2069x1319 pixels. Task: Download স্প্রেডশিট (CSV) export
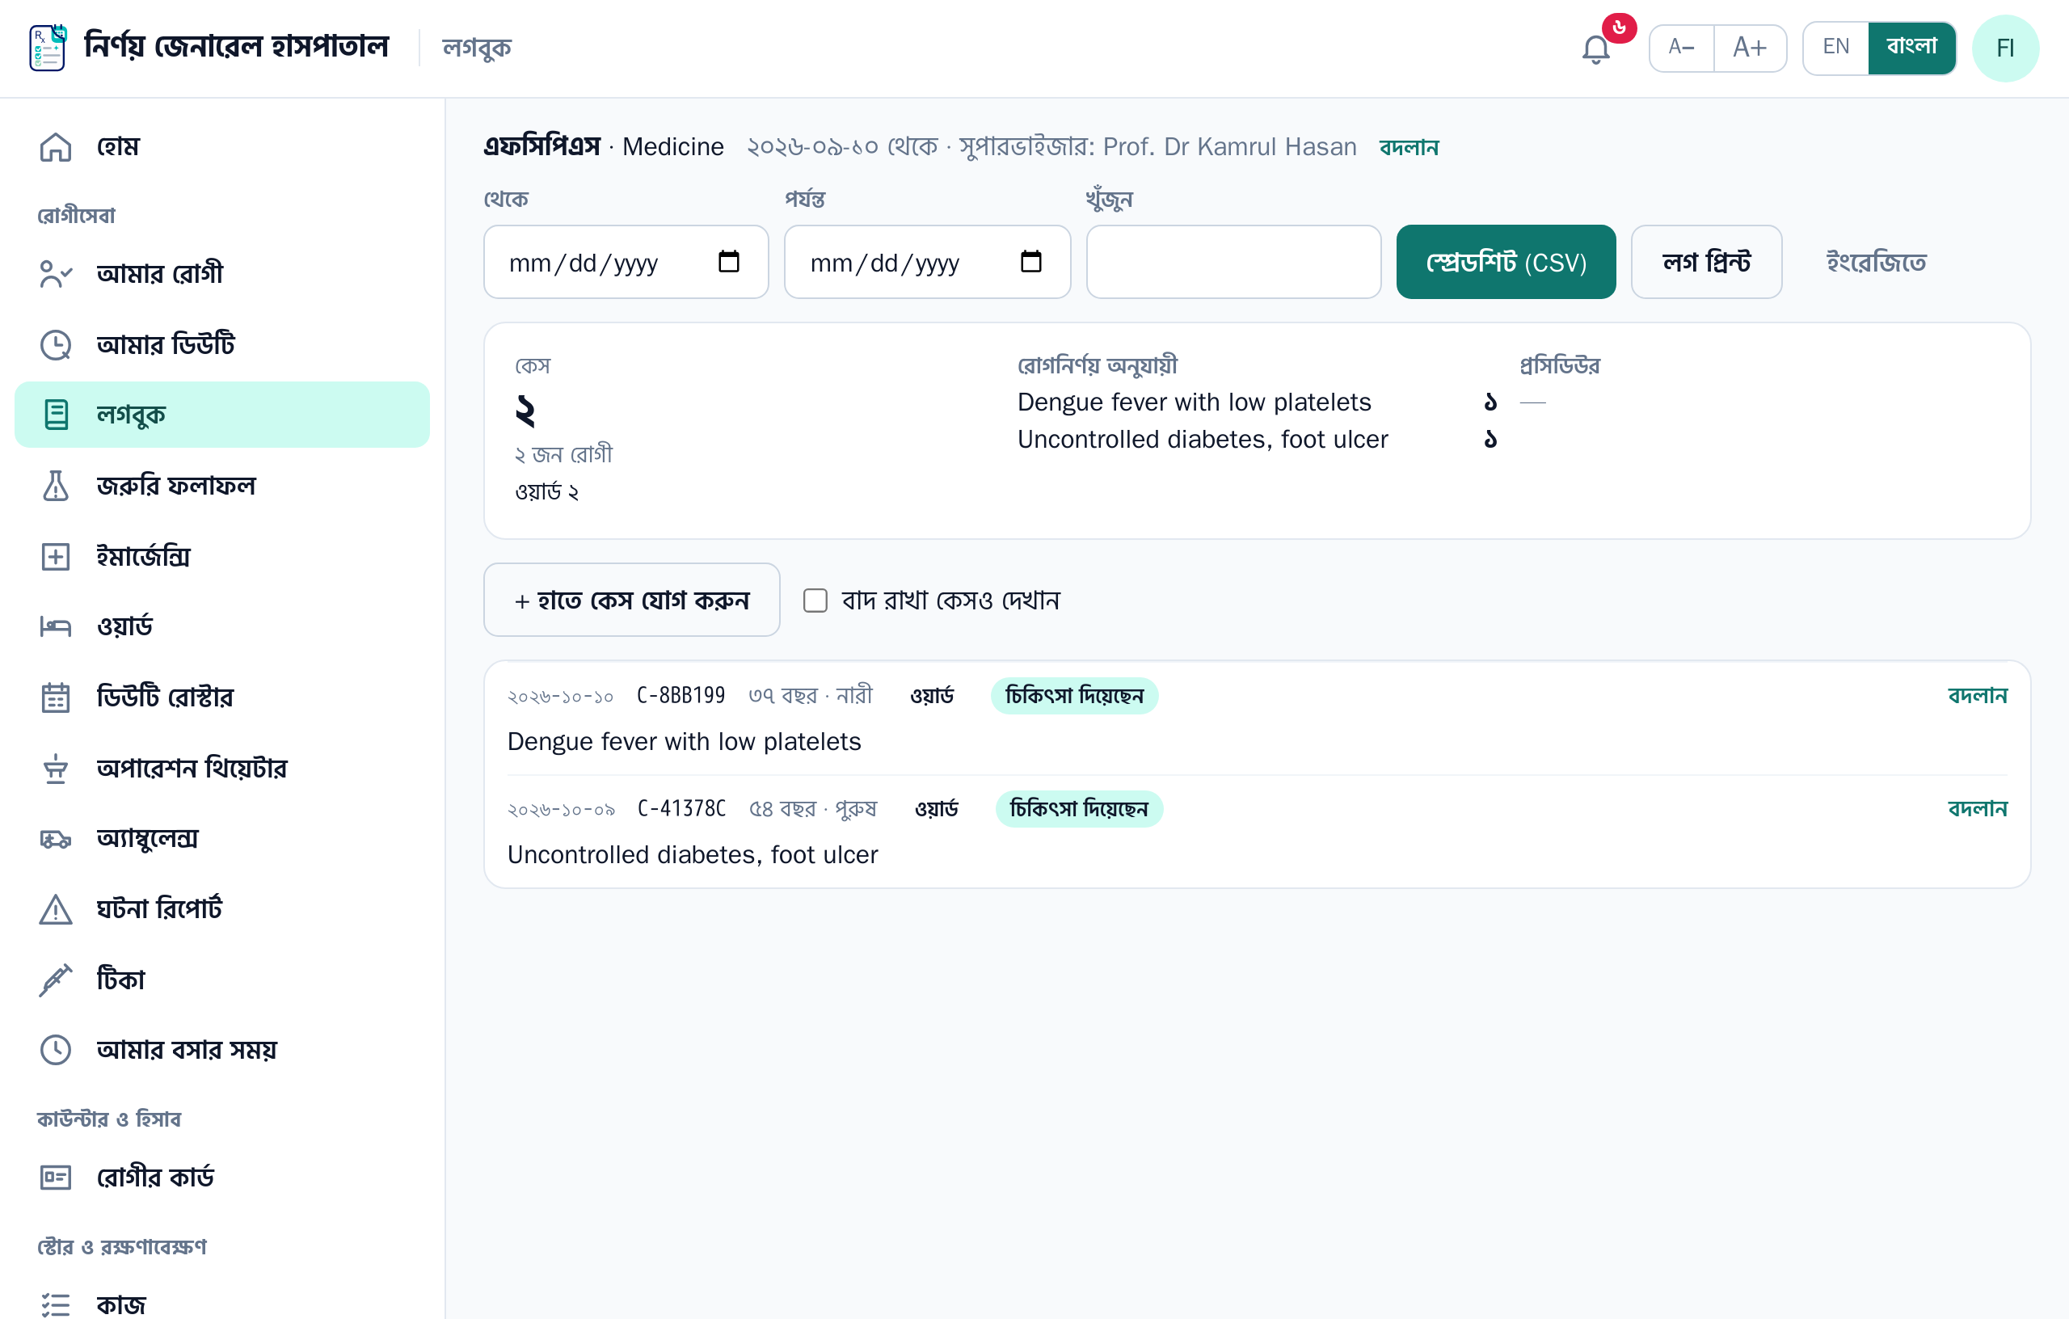point(1506,262)
